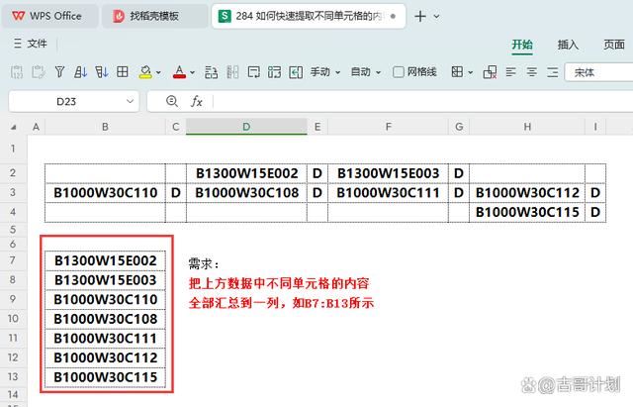The image size is (633, 407).
Task: Switch to the 开始 ribbon tab
Action: pos(522,44)
